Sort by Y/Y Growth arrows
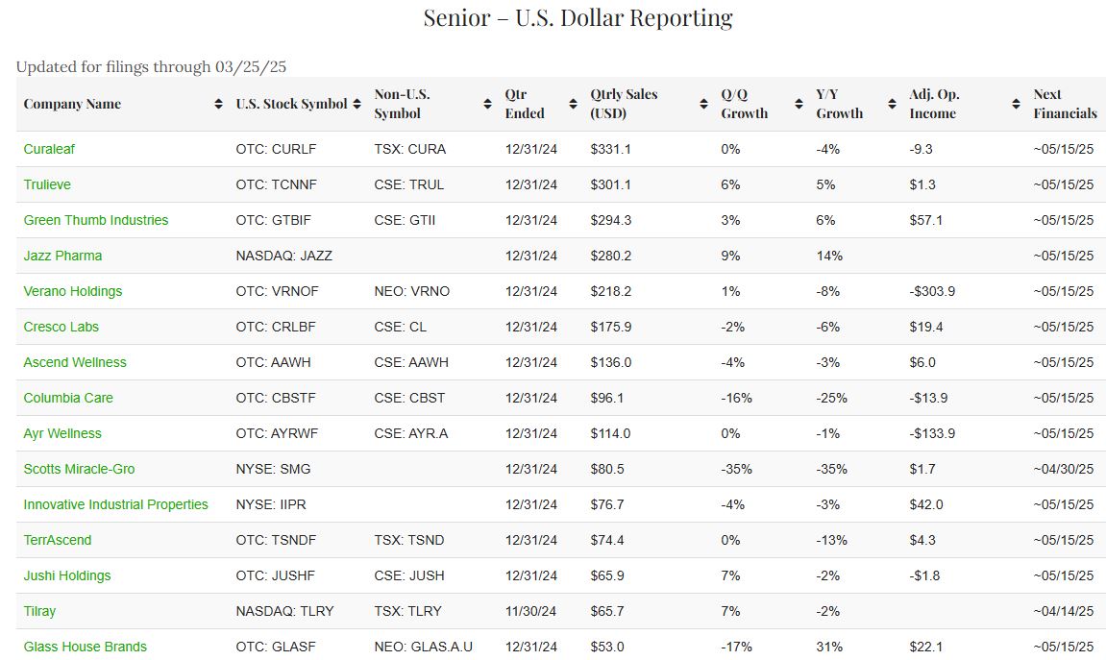 pos(892,104)
